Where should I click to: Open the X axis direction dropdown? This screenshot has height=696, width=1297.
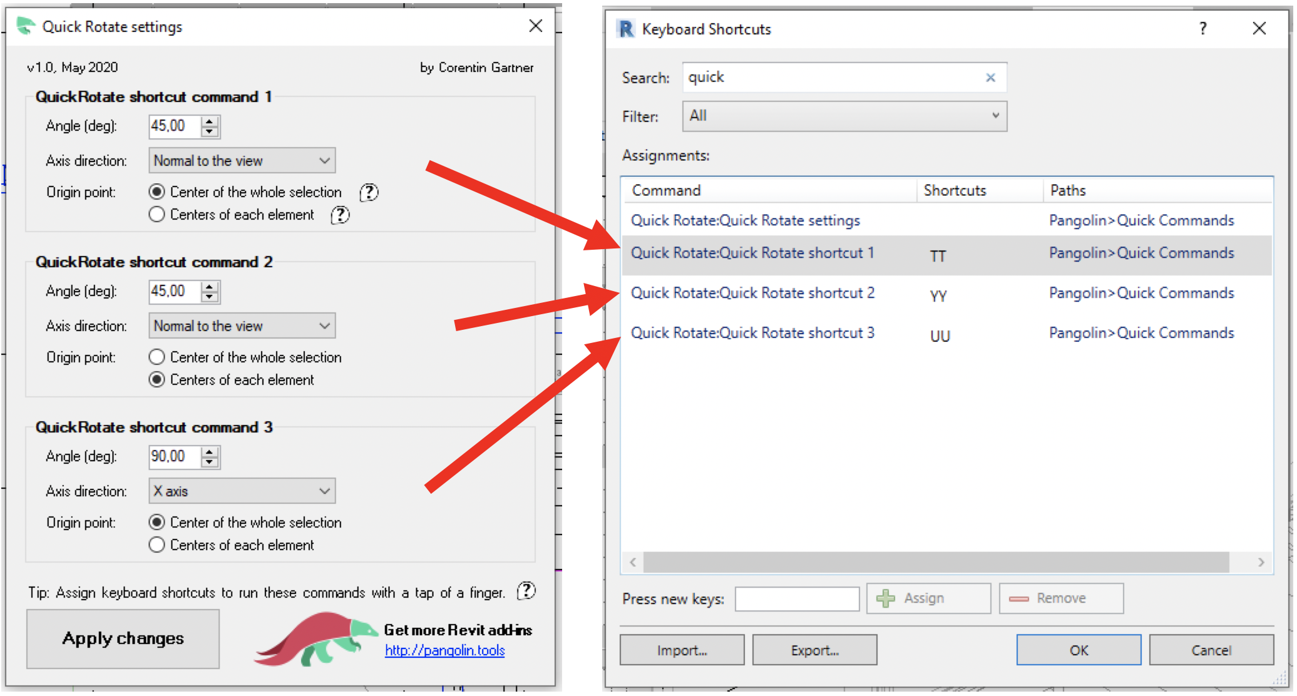(x=242, y=491)
